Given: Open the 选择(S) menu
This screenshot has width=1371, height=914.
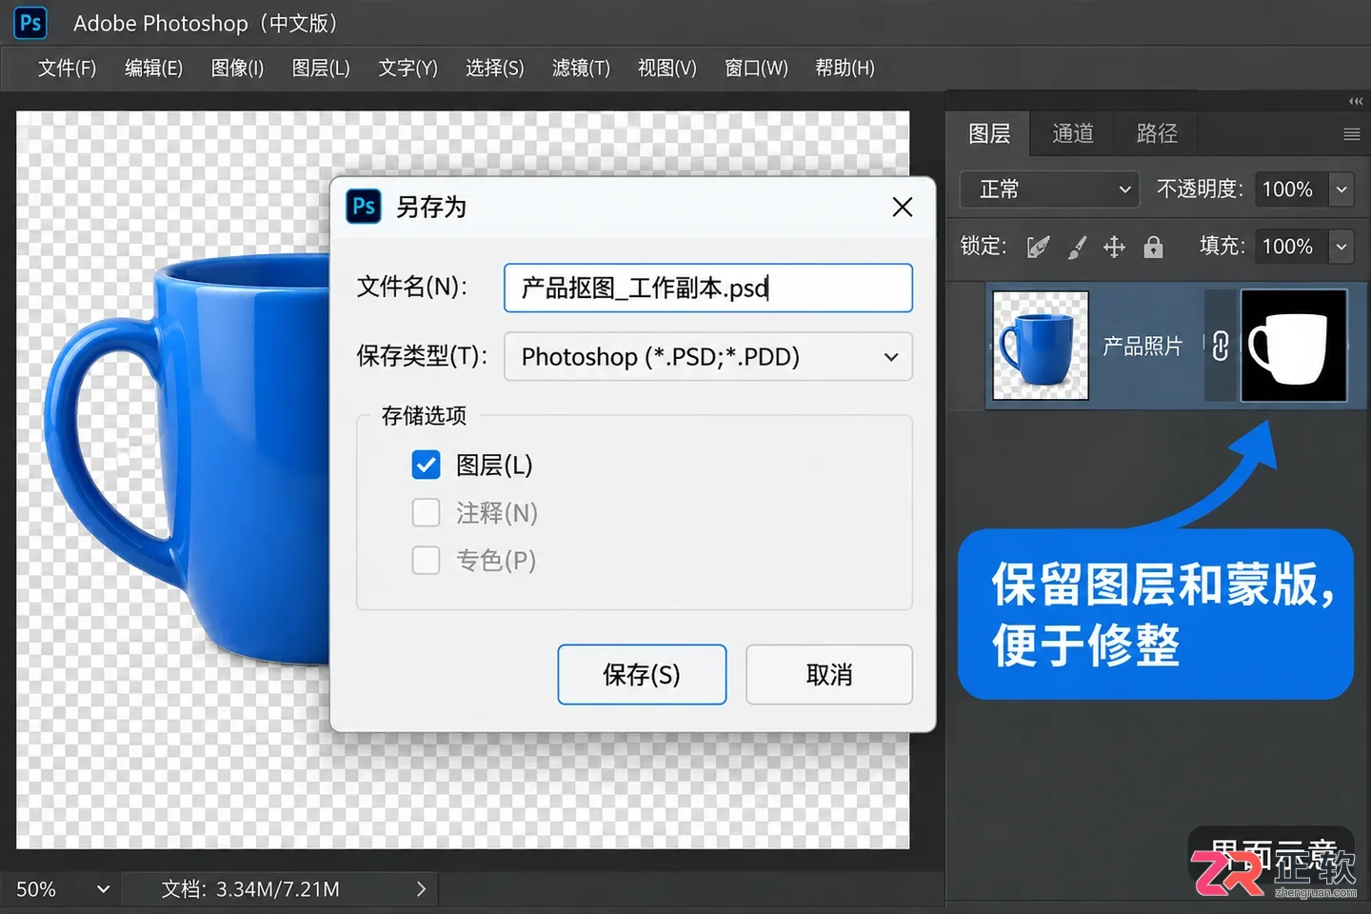Looking at the screenshot, I should tap(494, 68).
